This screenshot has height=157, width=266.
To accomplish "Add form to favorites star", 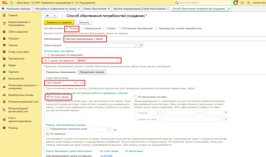I will click(62, 16).
